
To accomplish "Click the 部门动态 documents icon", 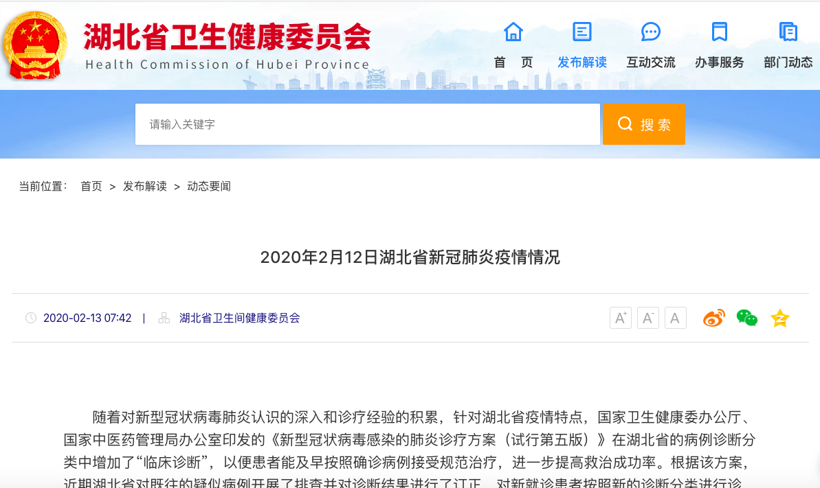I will tap(788, 32).
